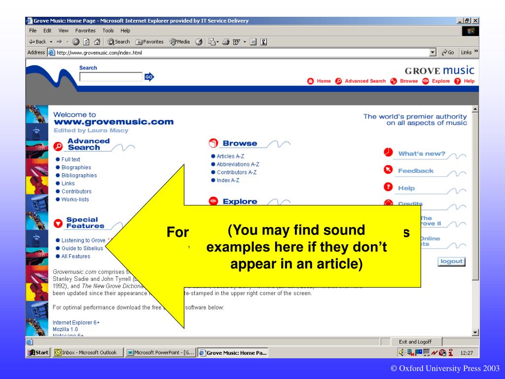The height and width of the screenshot is (379, 505).
Task: Open the Search pane toolbar button
Action: (118, 42)
